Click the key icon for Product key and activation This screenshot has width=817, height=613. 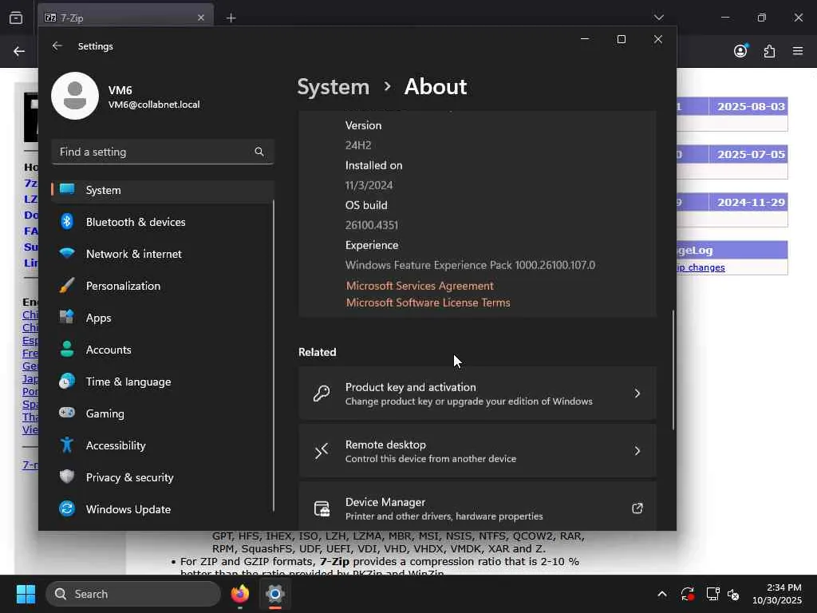322,393
